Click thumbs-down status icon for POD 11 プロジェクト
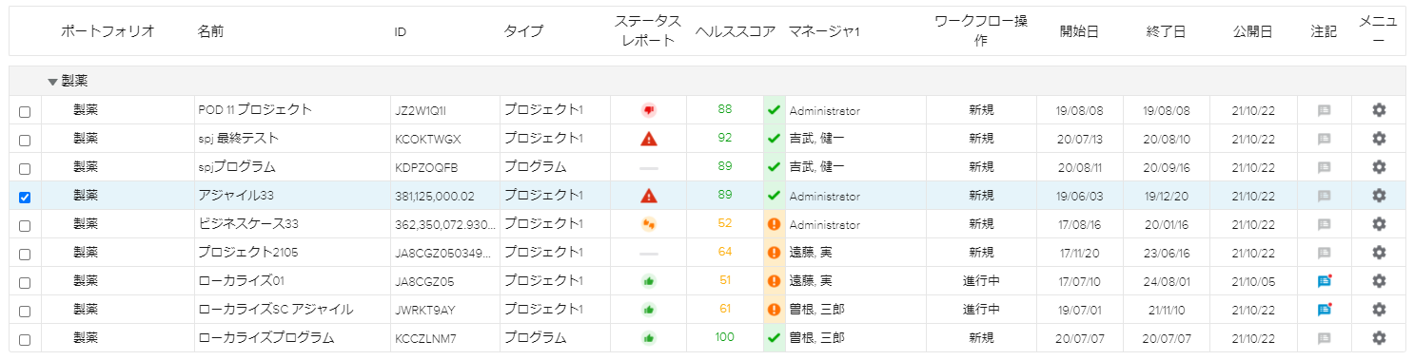This screenshot has height=360, width=1414. point(649,110)
